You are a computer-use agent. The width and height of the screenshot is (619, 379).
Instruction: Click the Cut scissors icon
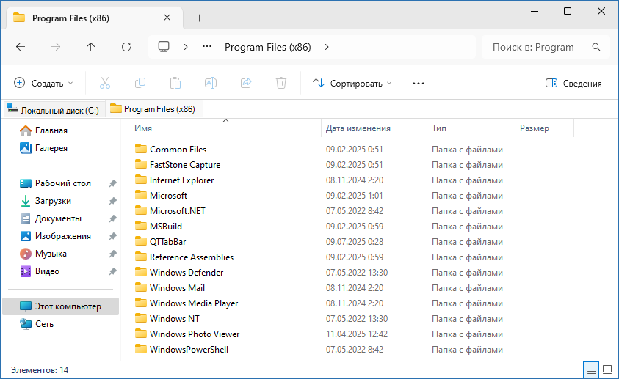(x=104, y=83)
